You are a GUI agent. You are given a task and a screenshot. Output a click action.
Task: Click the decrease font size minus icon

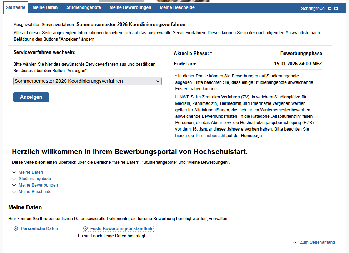(330, 9)
